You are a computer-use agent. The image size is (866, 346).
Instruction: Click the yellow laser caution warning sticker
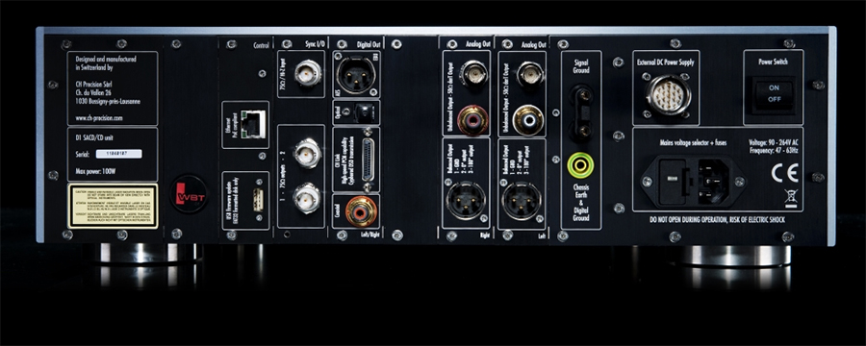113,207
